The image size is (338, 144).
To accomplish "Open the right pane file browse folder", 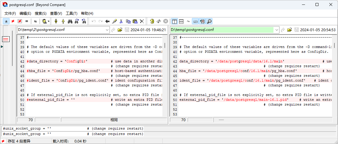I will pos(289,30).
